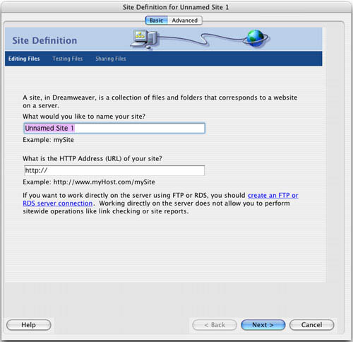Click the Site Definition heading

(x=44, y=40)
